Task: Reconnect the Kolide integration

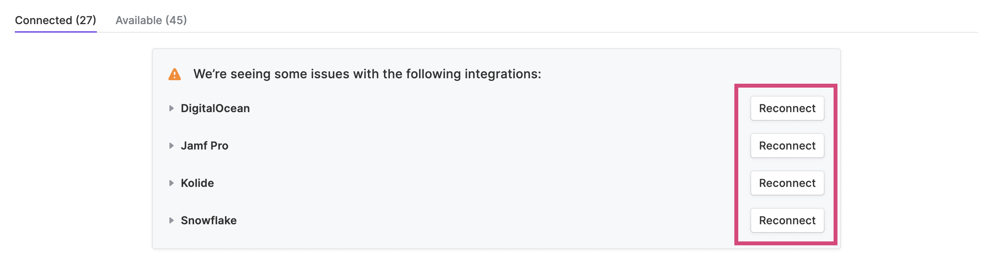Action: pyautogui.click(x=787, y=183)
